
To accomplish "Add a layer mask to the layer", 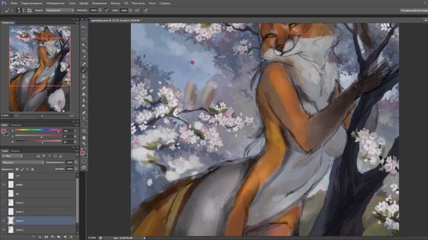I will 46,237.
